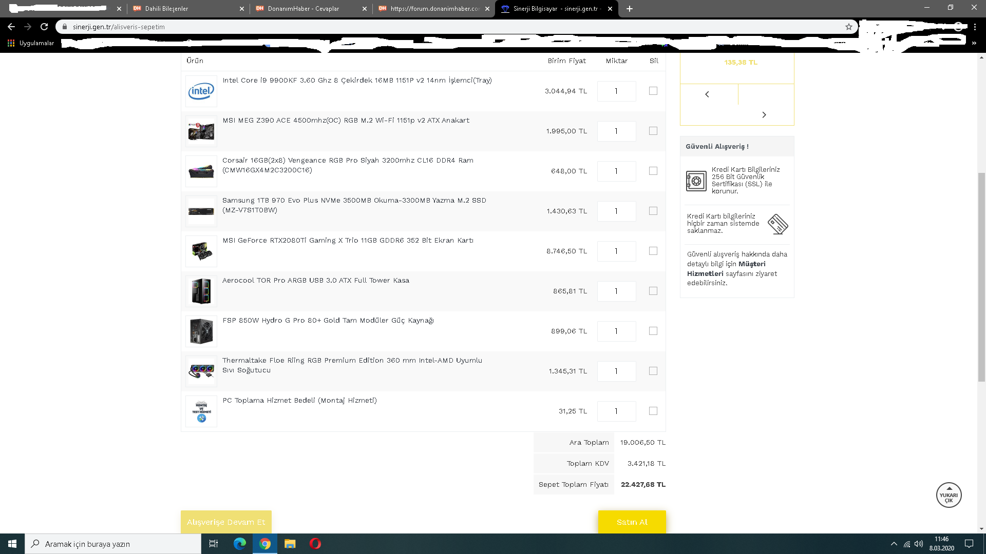Image resolution: width=986 pixels, height=554 pixels.
Task: Click the Satın Al button
Action: pos(632,522)
